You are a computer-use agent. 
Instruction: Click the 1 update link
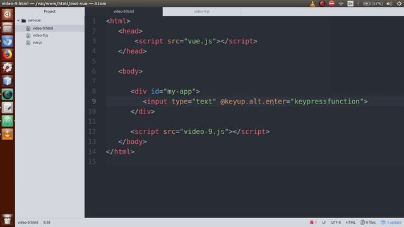pos(394,223)
